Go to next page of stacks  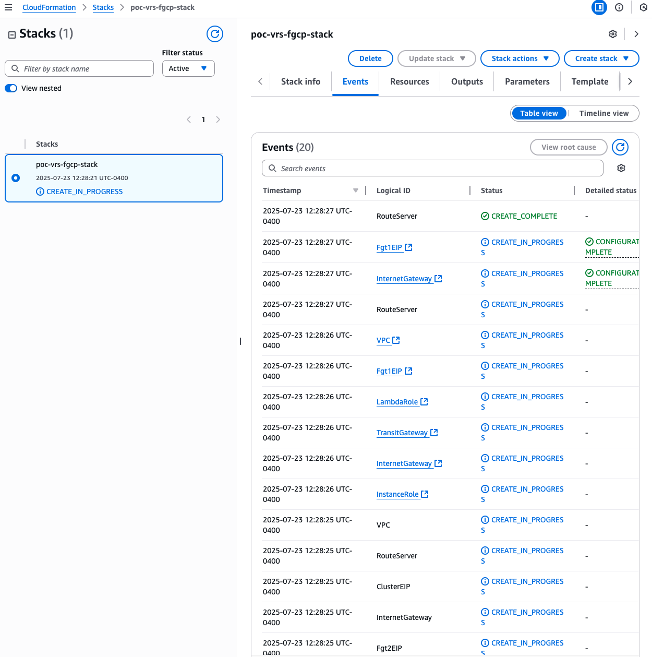(218, 120)
